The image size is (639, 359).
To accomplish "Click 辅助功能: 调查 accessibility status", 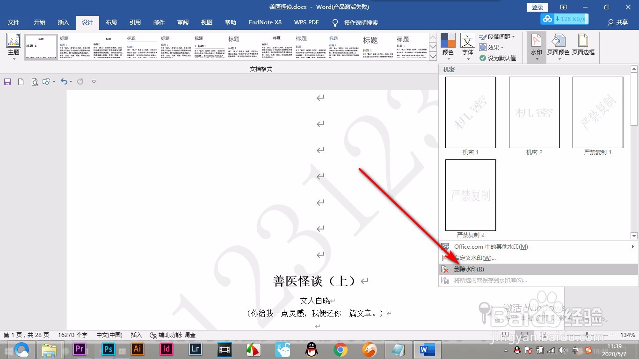I will [173, 335].
